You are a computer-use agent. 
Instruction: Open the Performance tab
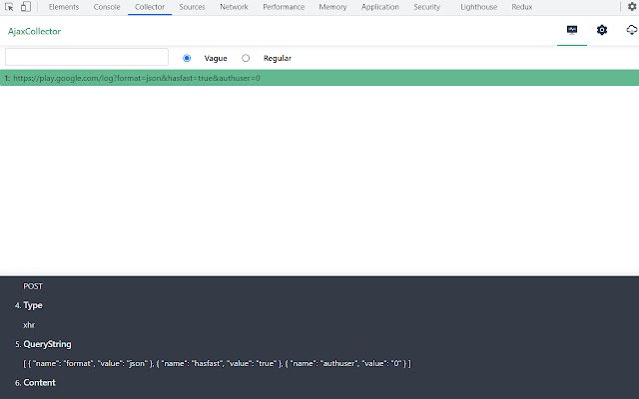pos(284,7)
